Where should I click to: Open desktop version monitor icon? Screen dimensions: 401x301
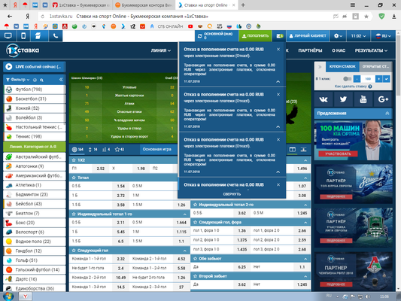pos(8,36)
